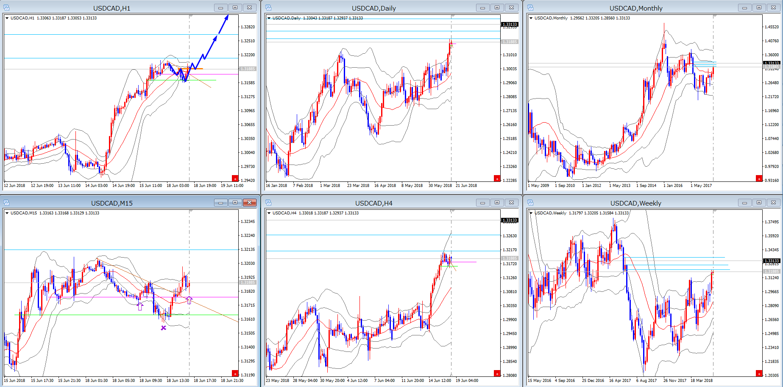Select the purple X marker on M15 chart
This screenshot has height=387, width=783.
click(x=164, y=328)
